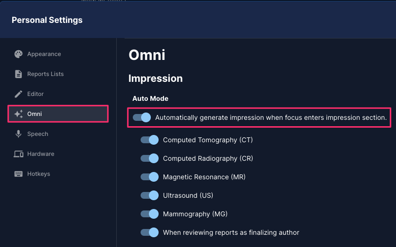Click the Hotkeys keyboard icon

18,174
